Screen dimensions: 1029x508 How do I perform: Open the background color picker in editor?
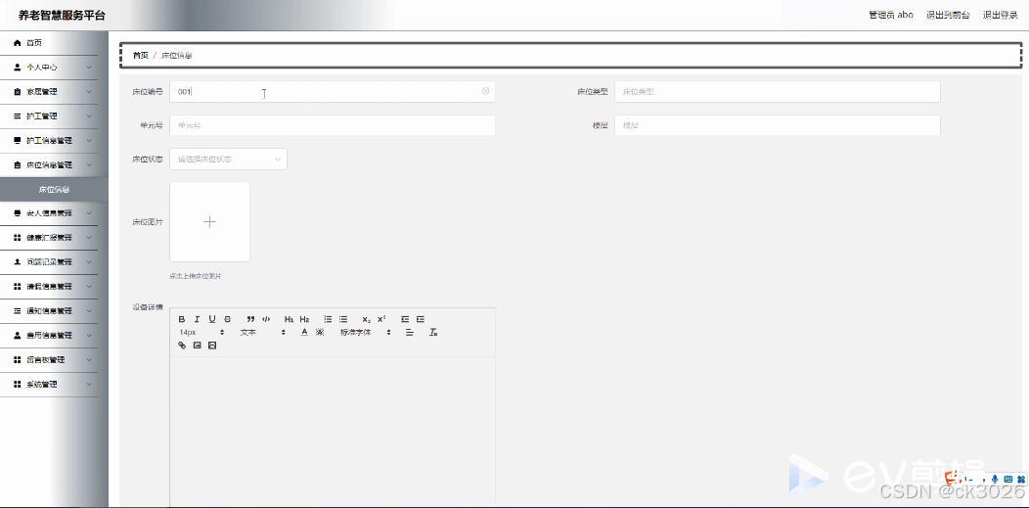coord(320,332)
